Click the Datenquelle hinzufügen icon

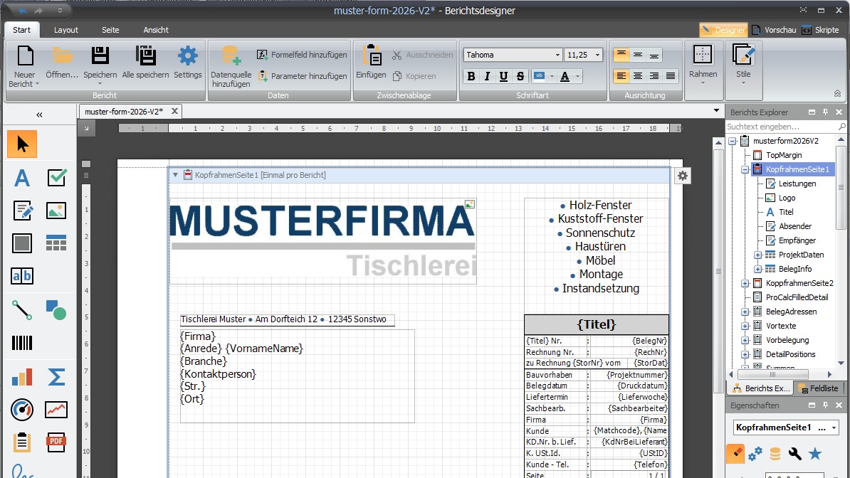(231, 55)
